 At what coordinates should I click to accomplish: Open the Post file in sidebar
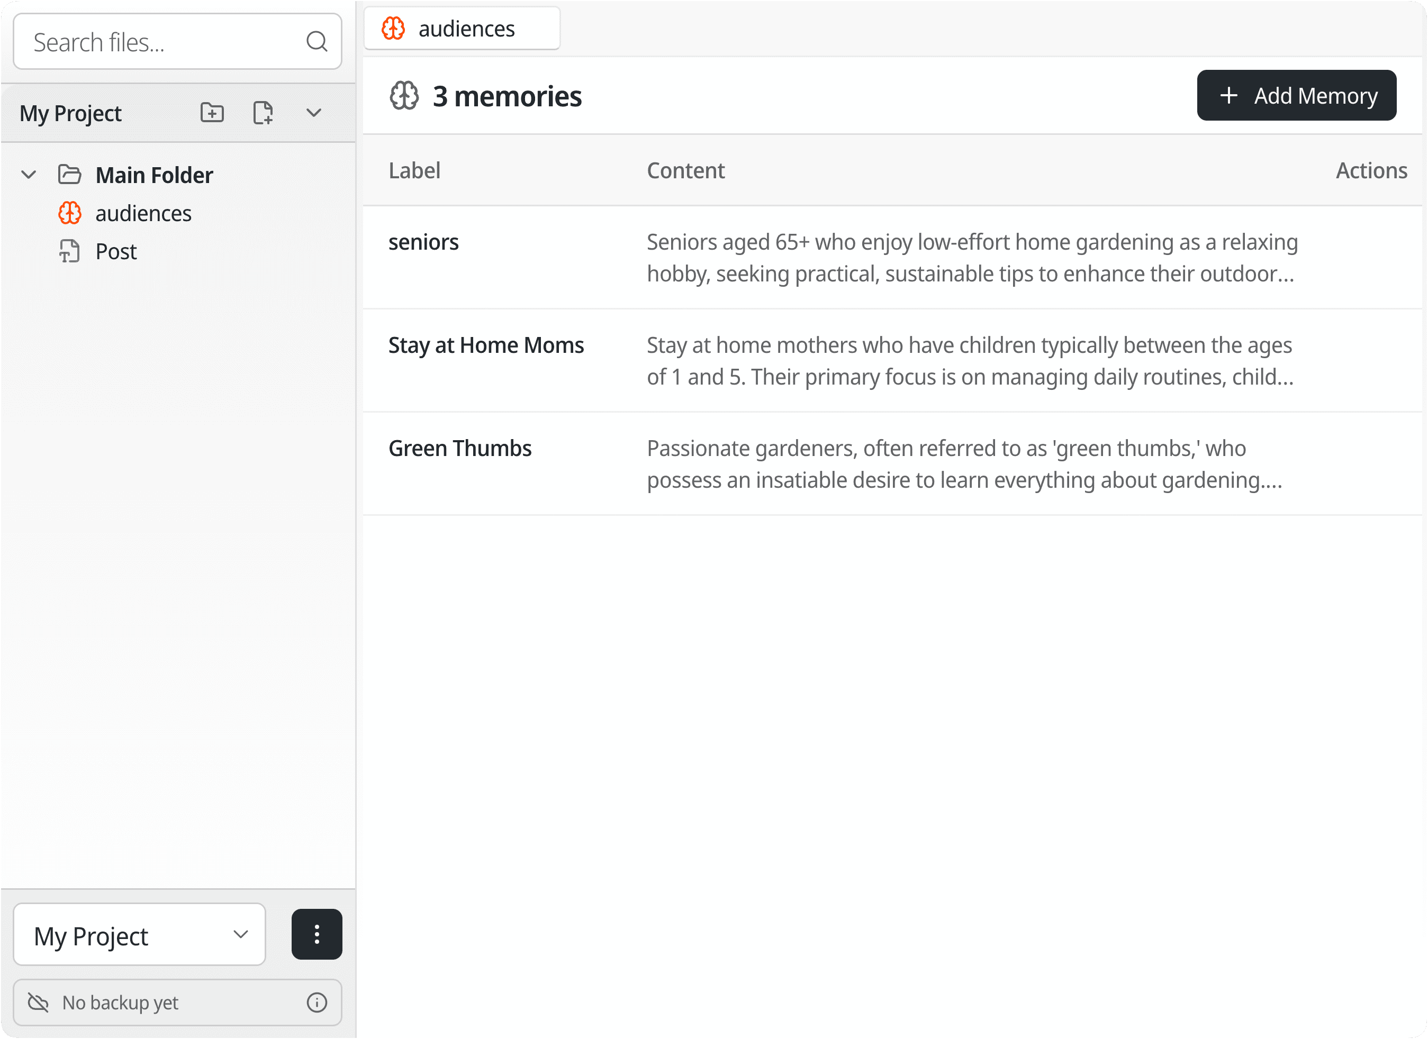pos(116,251)
